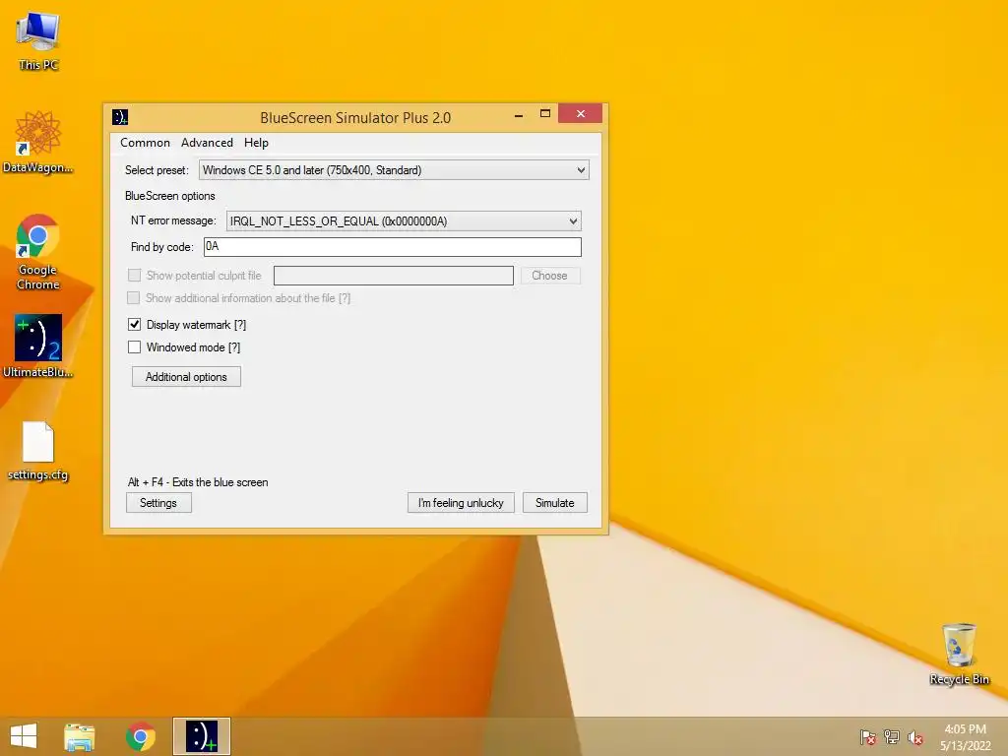The height and width of the screenshot is (756, 1008).
Task: Minimize the BlueScreen Simulator window
Action: click(519, 114)
